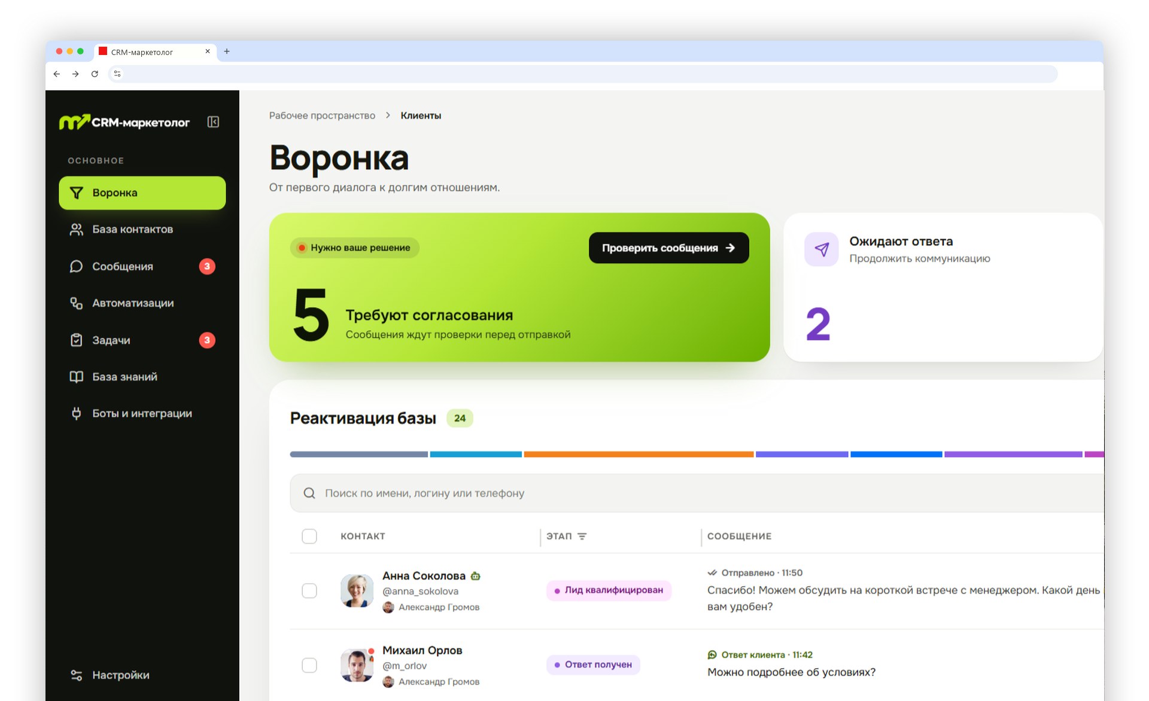Click the Контакт column header

tap(363, 537)
